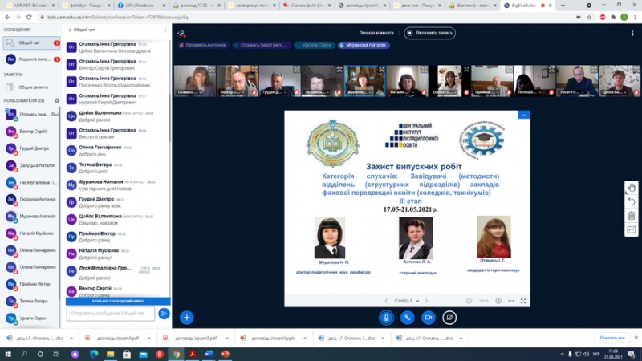The height and width of the screenshot is (361, 642).
Task: Open the users management gear icon
Action: pos(57,101)
